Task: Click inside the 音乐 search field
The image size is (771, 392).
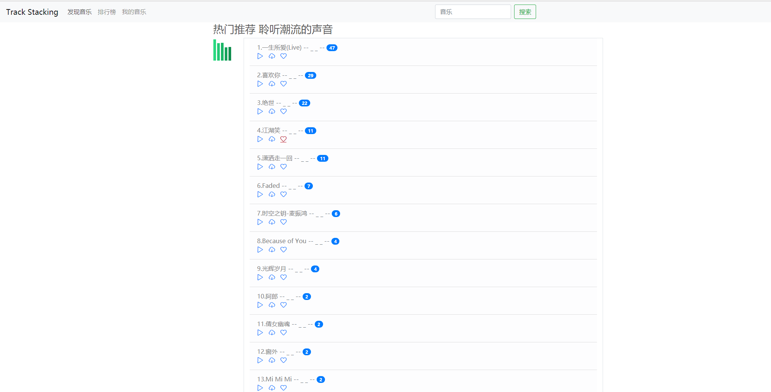Action: (473, 12)
